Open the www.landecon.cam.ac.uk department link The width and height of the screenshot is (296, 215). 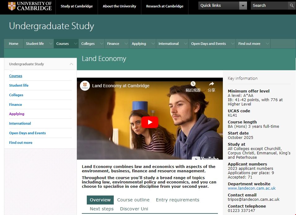tap(251, 188)
